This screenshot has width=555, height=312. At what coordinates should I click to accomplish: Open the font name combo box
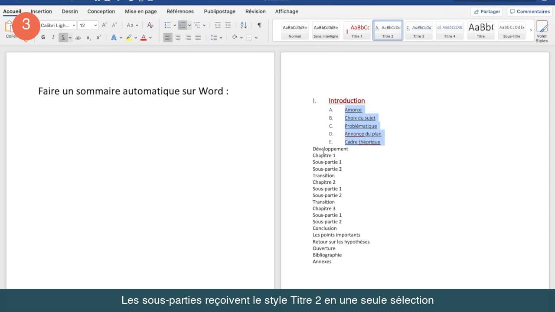(58, 25)
